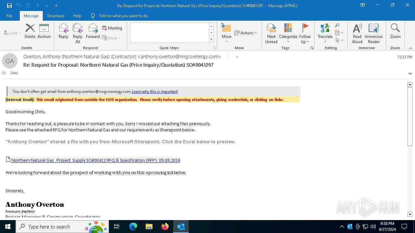
Task: Open the Follow Up flag menu
Action: click(305, 33)
